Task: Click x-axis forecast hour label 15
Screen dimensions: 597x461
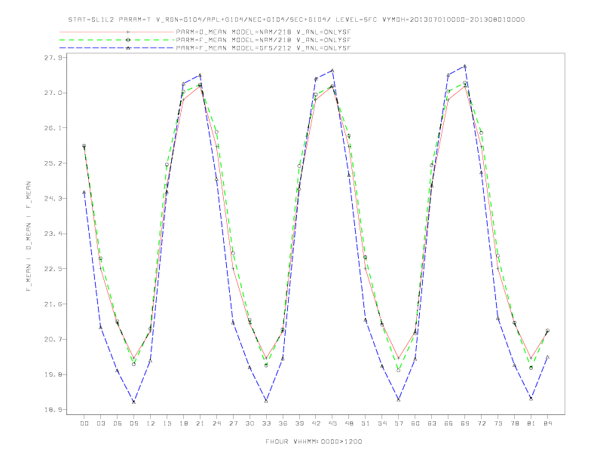Action: pyautogui.click(x=167, y=423)
